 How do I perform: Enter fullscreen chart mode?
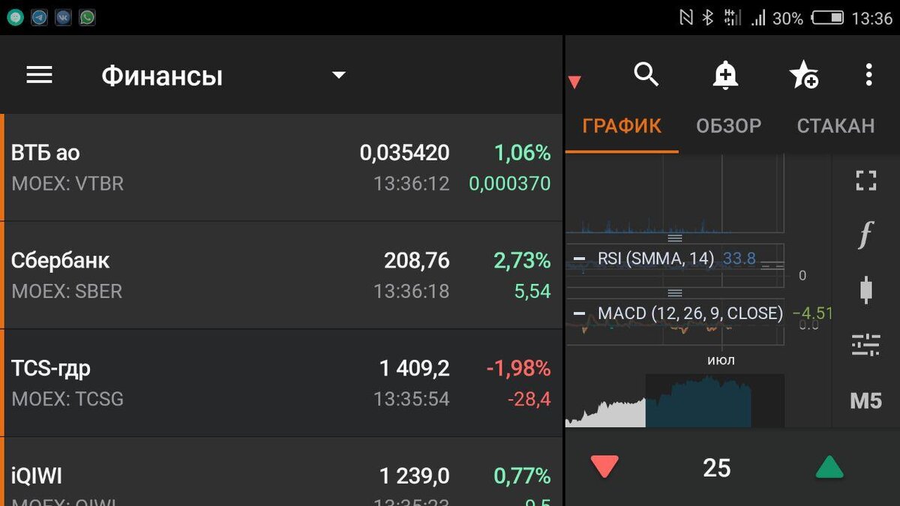point(865,180)
